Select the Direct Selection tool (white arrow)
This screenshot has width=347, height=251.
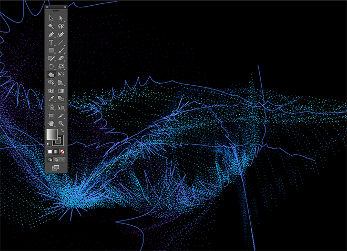coord(61,18)
